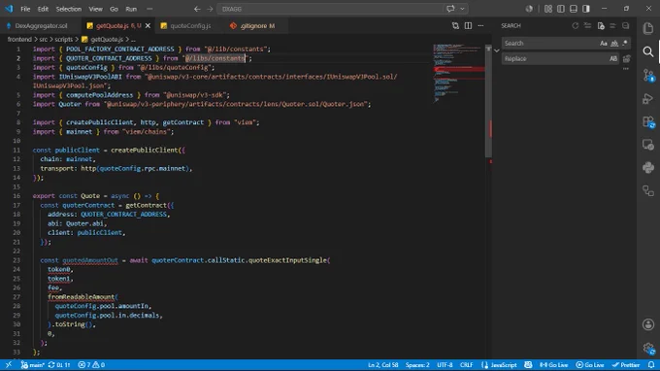Toggle Use Regular Expression in search
The width and height of the screenshot is (660, 371).
coord(625,43)
